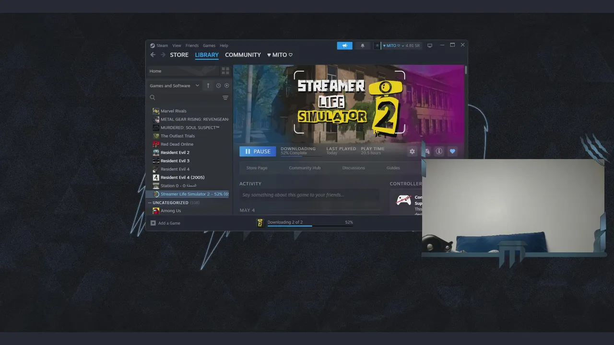Open the Community Hub link
The height and width of the screenshot is (345, 614).
[x=305, y=168]
